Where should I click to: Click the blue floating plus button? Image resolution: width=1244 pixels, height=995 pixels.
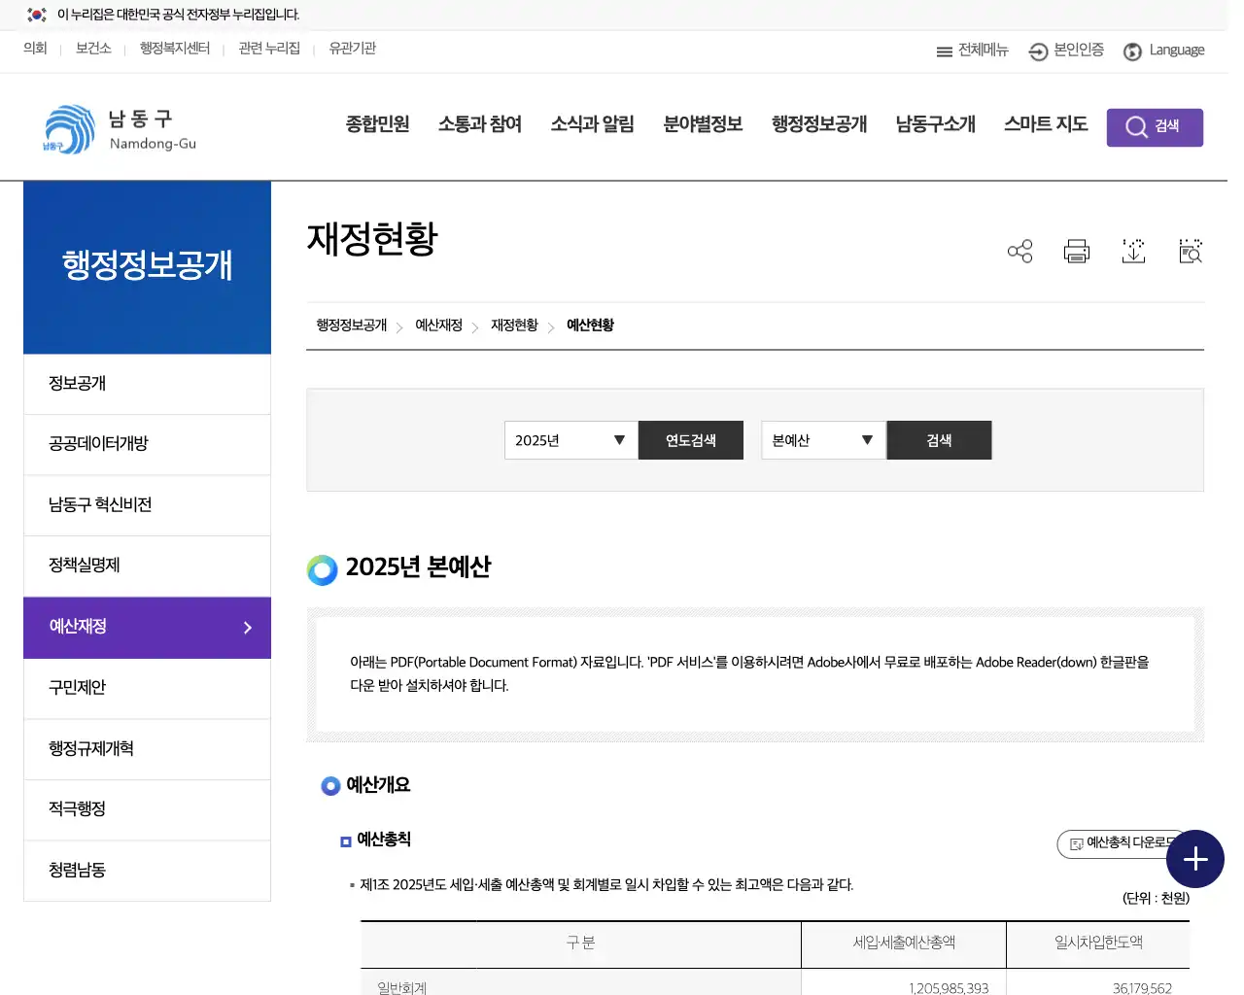(1195, 859)
